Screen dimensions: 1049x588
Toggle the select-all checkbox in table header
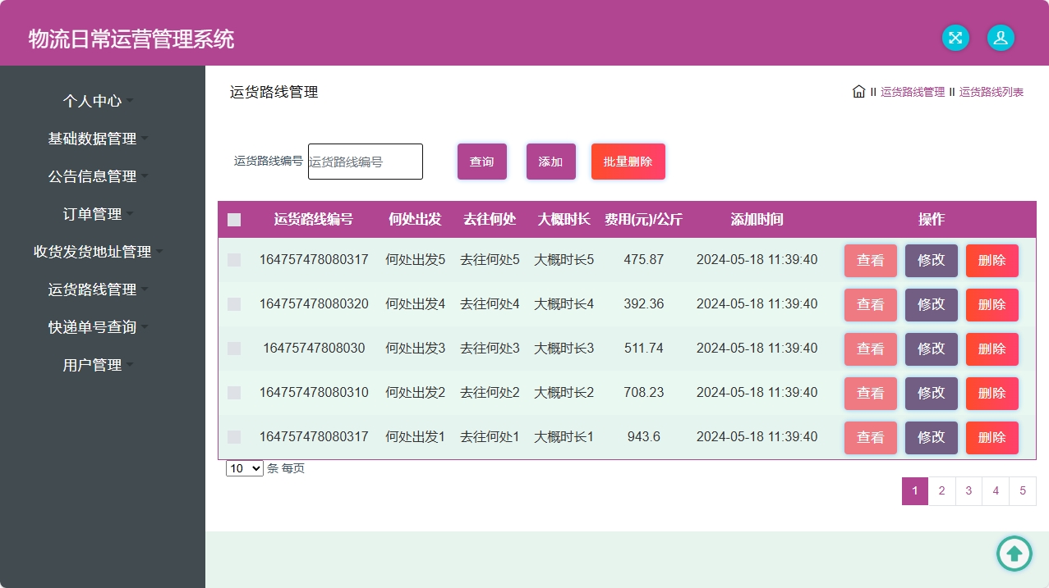tap(233, 219)
